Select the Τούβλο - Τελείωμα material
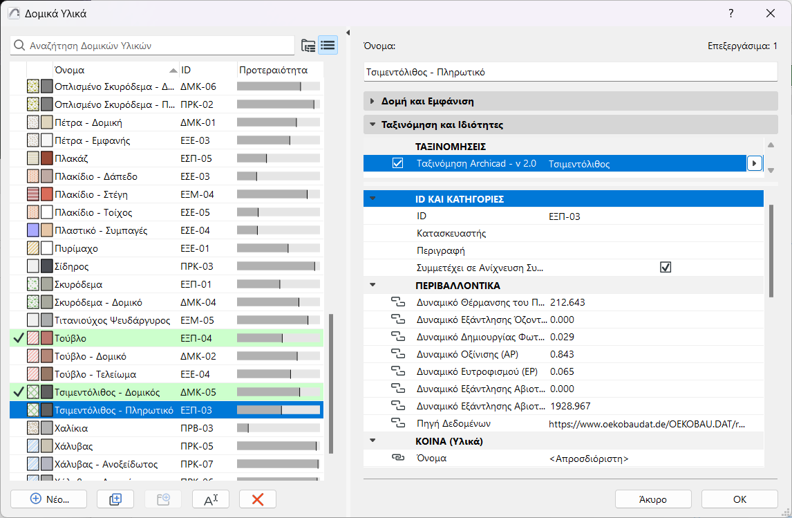792x518 pixels. click(x=167, y=374)
